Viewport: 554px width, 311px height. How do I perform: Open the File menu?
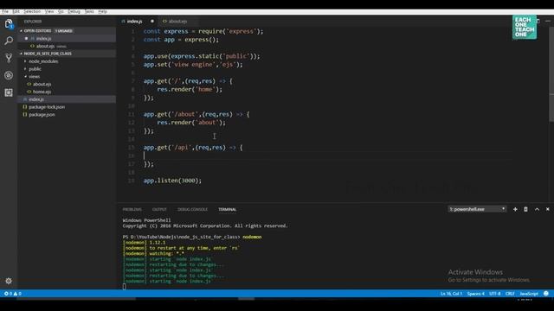tap(5, 11)
